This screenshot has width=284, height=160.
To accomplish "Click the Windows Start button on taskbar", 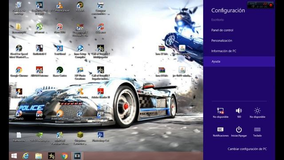I will [14, 156].
